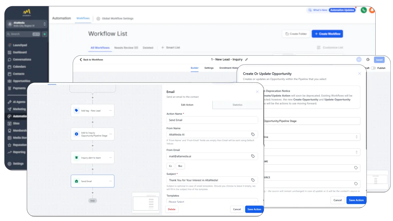
Task: Click the red Delete button in Email panel
Action: point(172,209)
